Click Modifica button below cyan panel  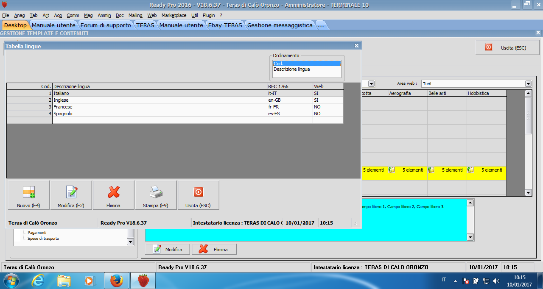[168, 249]
